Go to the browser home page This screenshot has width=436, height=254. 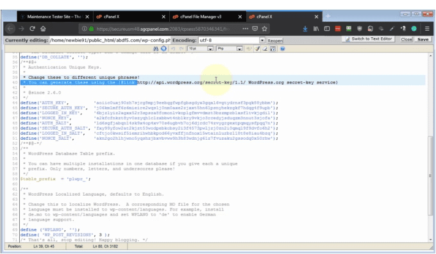(43, 29)
